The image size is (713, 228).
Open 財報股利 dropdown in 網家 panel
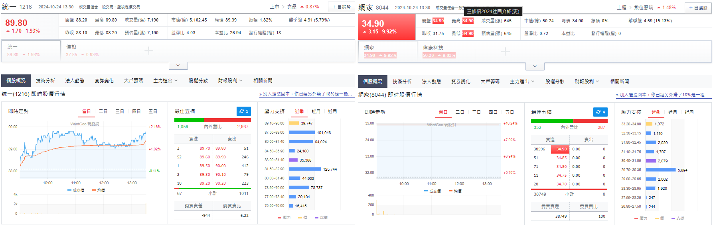pos(587,81)
